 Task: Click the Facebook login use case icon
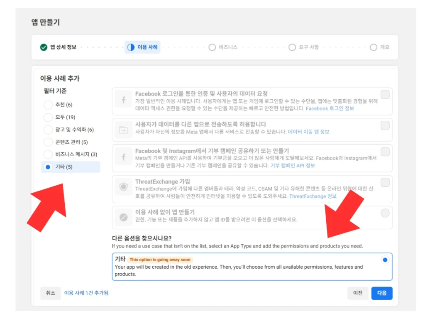pos(124,100)
